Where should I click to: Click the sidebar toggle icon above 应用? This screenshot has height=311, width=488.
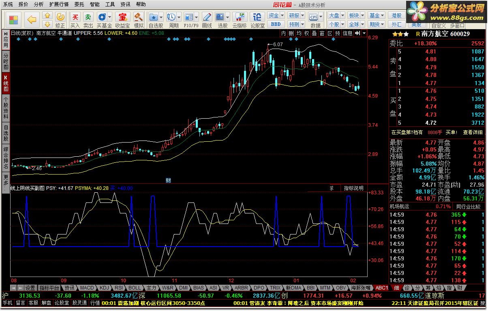[x=6, y=33]
